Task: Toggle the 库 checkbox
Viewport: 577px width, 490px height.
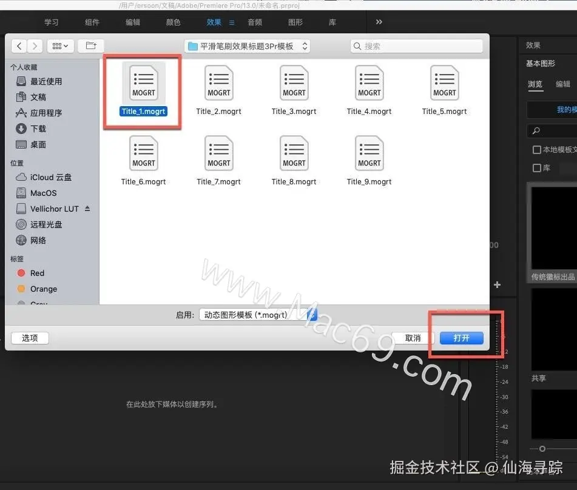Action: 537,168
